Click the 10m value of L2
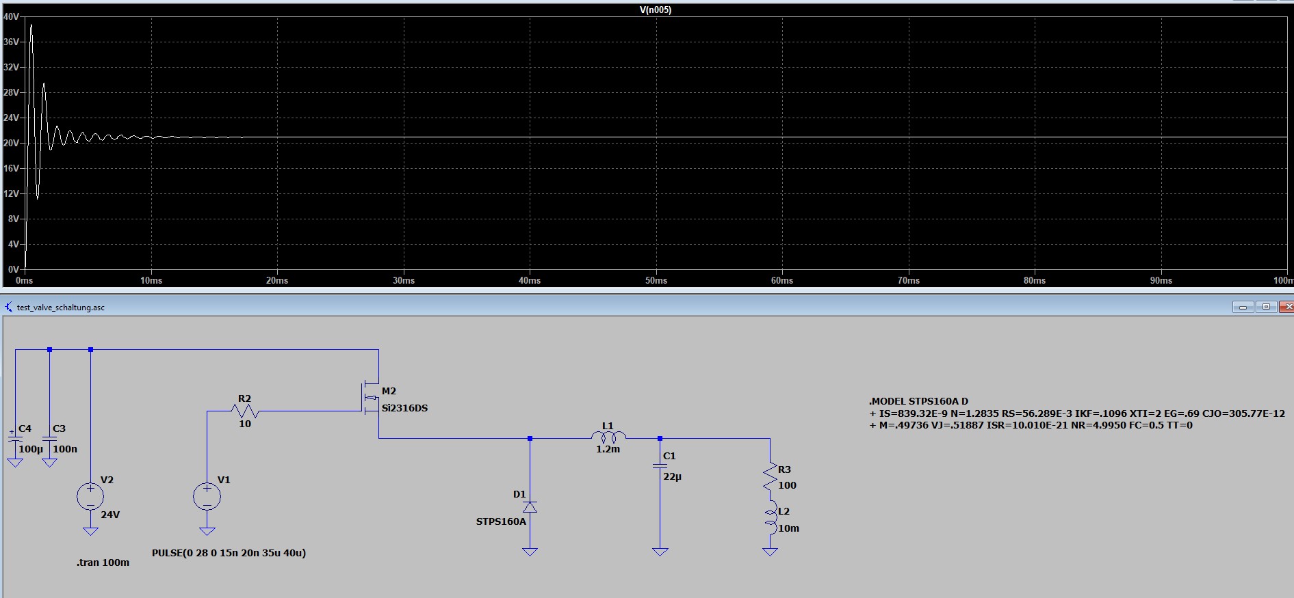 789,528
